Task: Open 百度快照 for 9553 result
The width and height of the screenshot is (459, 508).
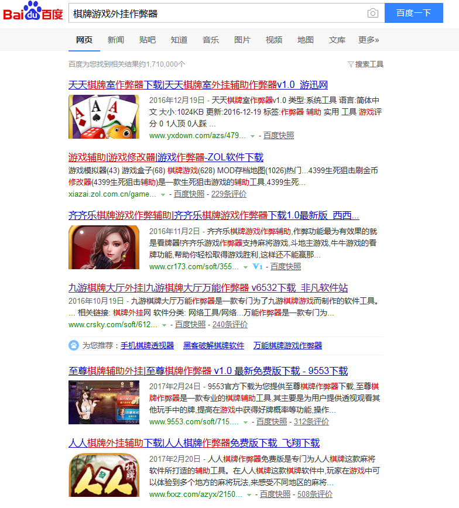Action: (272, 422)
